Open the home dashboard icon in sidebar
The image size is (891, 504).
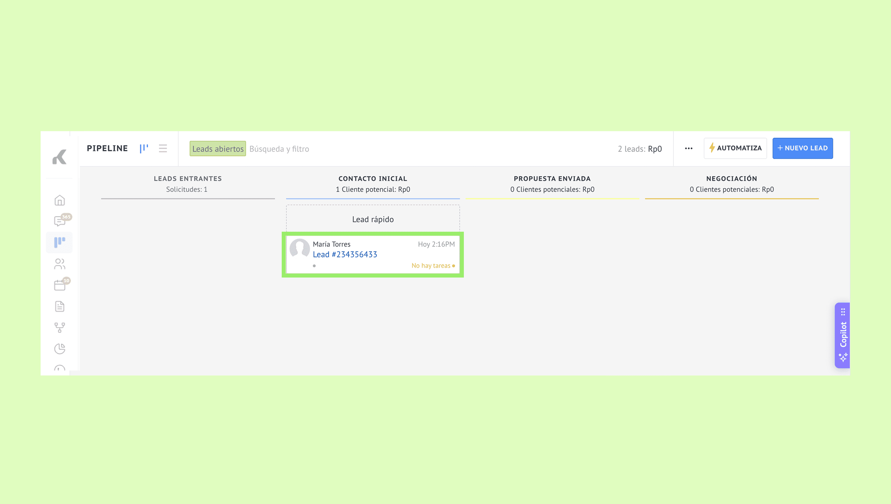click(60, 200)
